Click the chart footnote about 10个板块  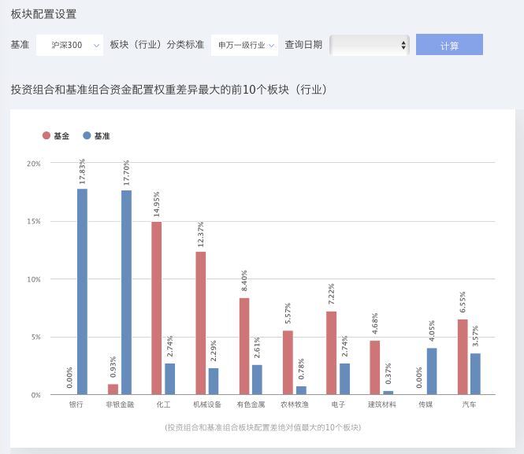pos(262,428)
